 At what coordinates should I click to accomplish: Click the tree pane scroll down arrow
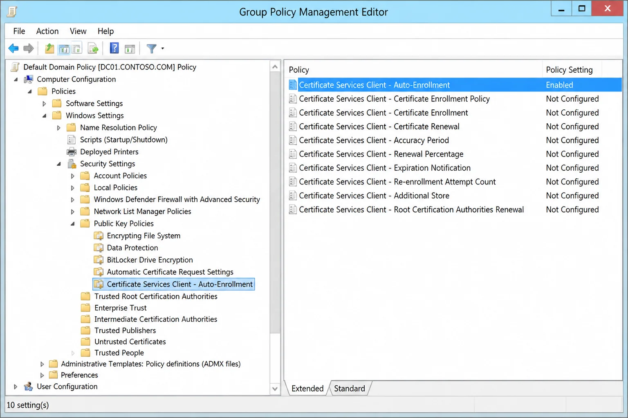pyautogui.click(x=275, y=389)
